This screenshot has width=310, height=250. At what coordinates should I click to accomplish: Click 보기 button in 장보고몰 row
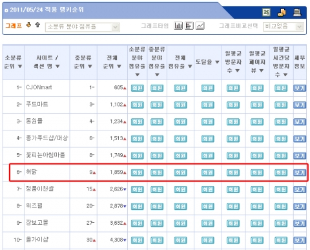(300, 224)
